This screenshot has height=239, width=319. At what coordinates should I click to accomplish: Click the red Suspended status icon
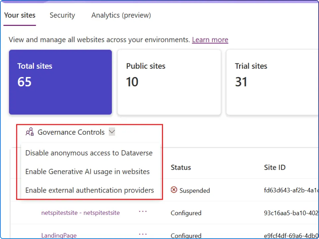(174, 190)
